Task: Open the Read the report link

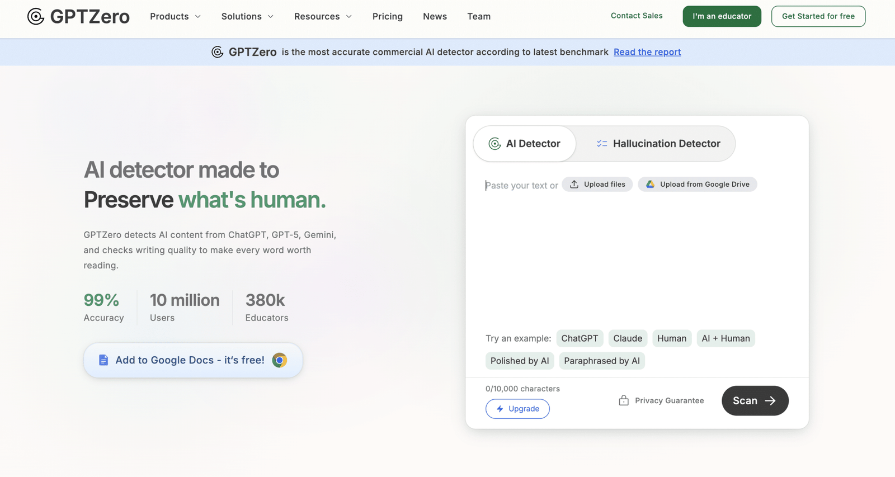Action: (x=647, y=52)
